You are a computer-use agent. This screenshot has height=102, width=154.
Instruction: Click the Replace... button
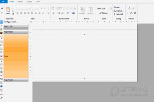pos(119,11)
